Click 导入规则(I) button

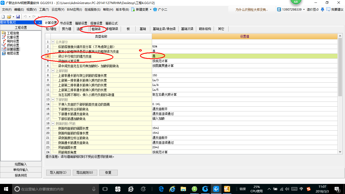[x=58, y=173]
